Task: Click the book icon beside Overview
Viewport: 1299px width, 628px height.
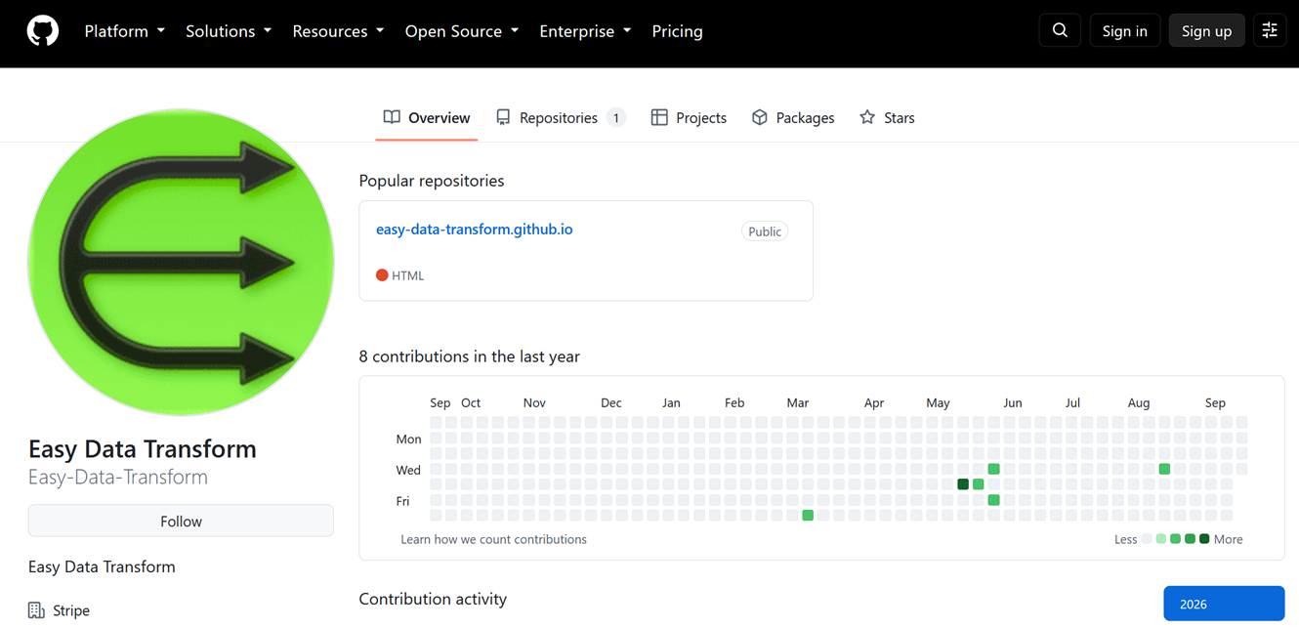Action: click(x=392, y=117)
